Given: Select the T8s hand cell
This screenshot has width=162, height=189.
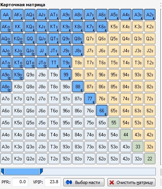Looking at the screenshot, I should pos(78,63).
